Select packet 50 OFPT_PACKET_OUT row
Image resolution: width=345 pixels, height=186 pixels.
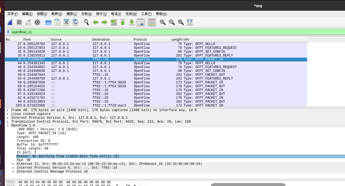[x=156, y=75]
